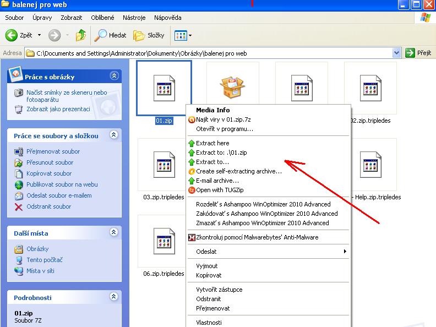
Task: Open the installer package box file icon
Action: (x=232, y=87)
